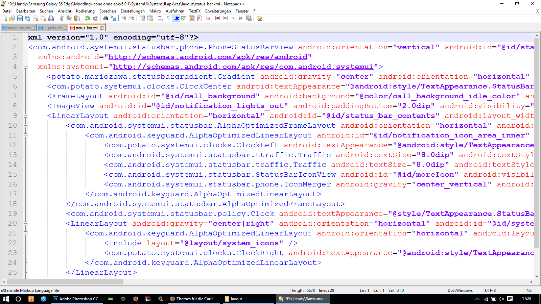Click Dos\Windows line ending status entry

point(460,290)
